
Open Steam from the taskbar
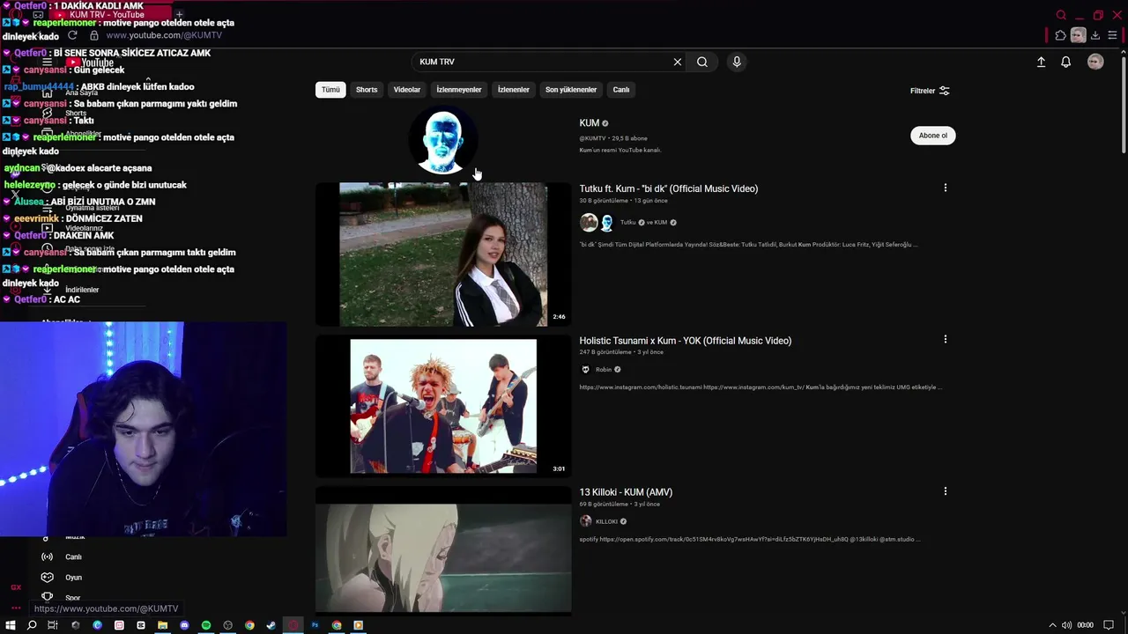click(x=271, y=625)
